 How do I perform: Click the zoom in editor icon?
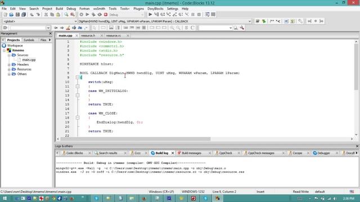pos(172,27)
